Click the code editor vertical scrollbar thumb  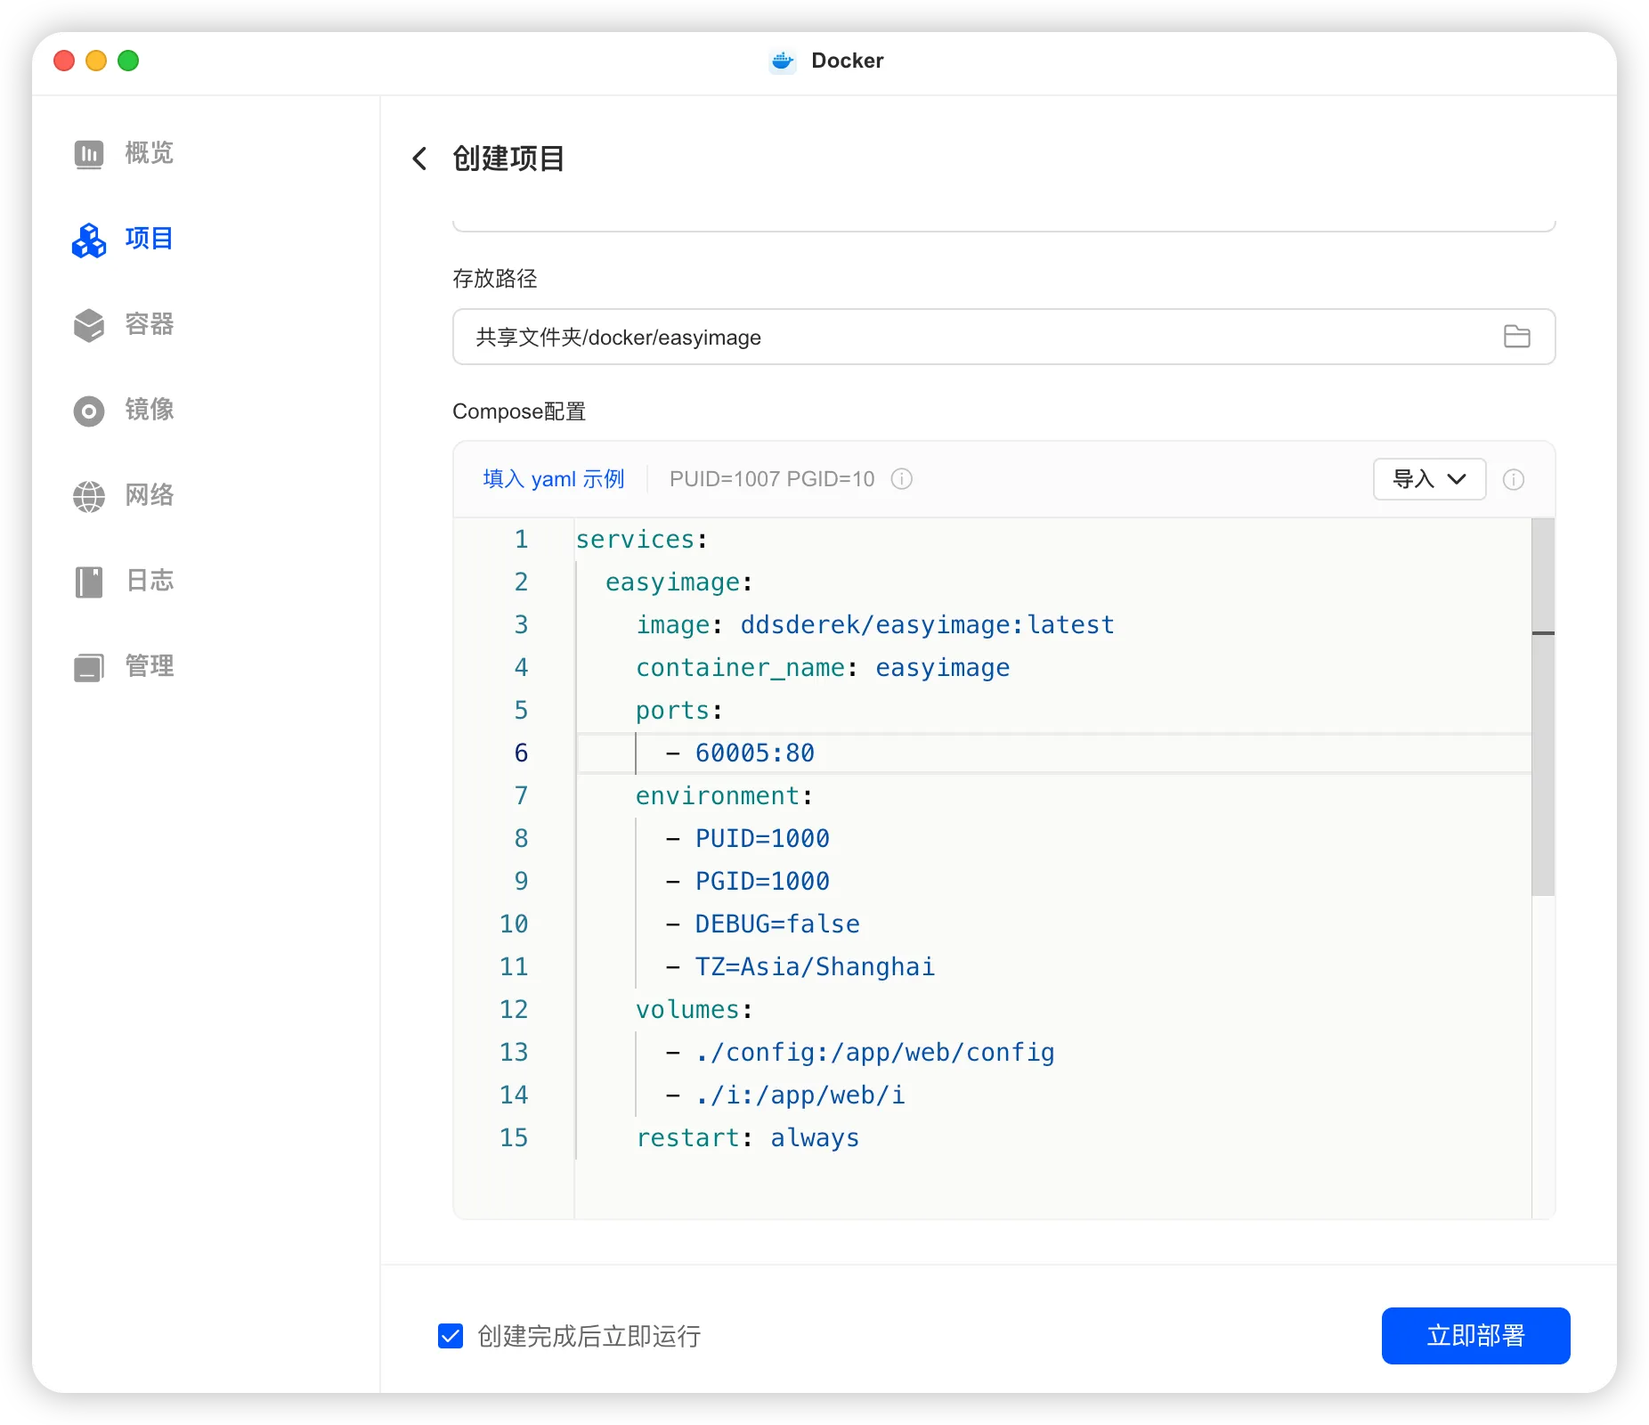click(x=1543, y=707)
